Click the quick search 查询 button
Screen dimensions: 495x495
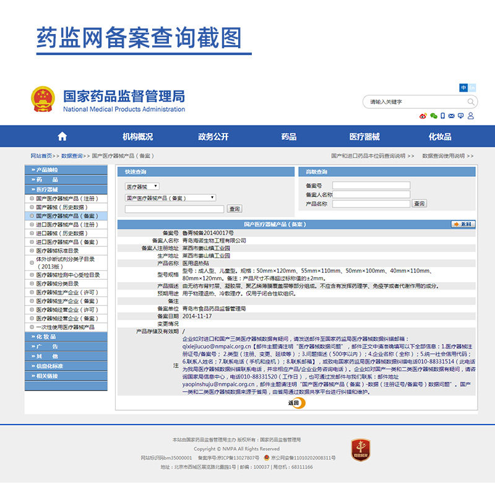pos(235,209)
